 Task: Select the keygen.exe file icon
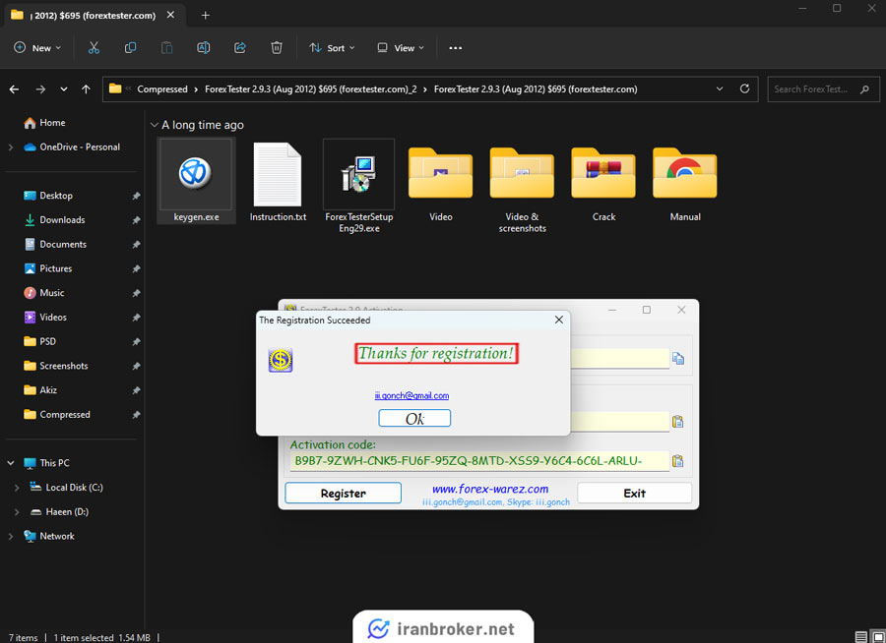click(196, 181)
